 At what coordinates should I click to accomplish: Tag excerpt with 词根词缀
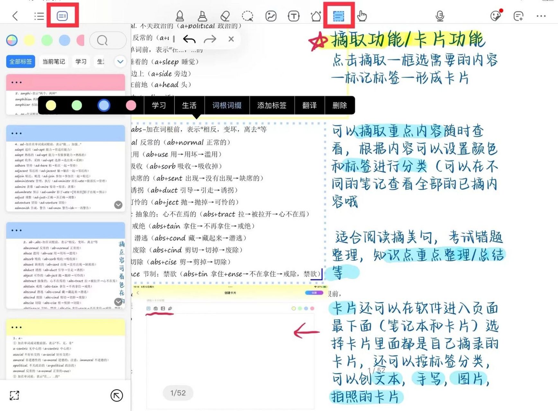click(x=227, y=105)
